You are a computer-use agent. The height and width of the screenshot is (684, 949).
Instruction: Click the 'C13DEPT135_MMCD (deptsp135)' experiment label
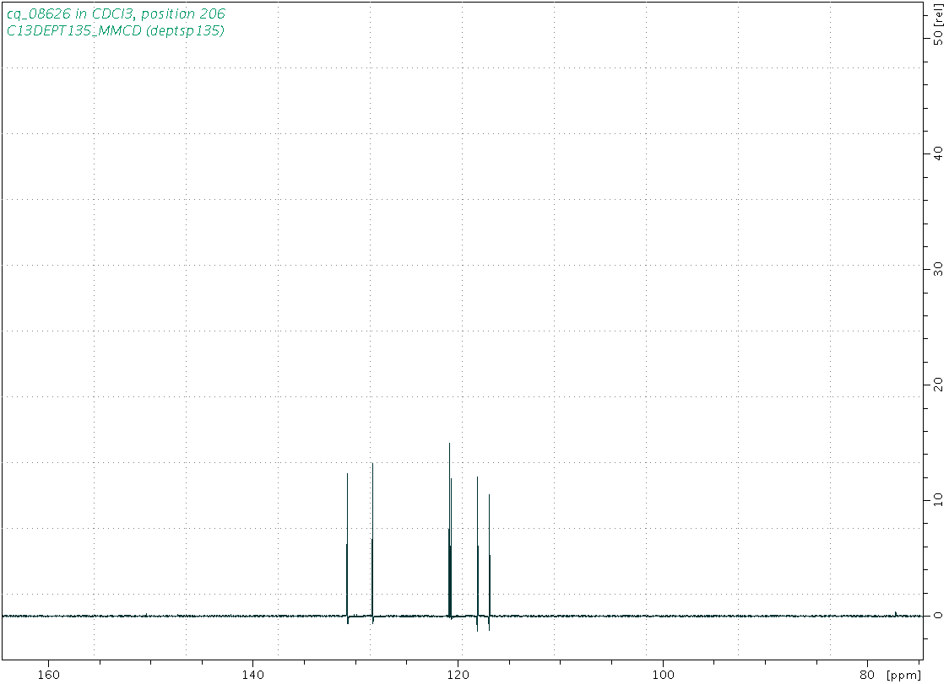click(115, 31)
